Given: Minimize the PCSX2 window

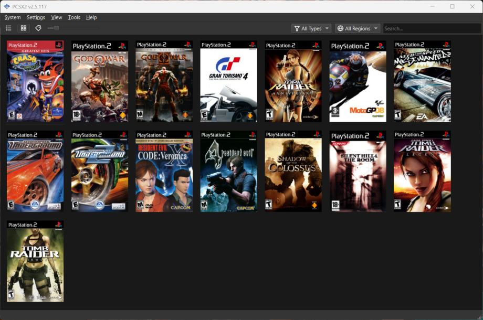Looking at the screenshot, I should coord(433,6).
